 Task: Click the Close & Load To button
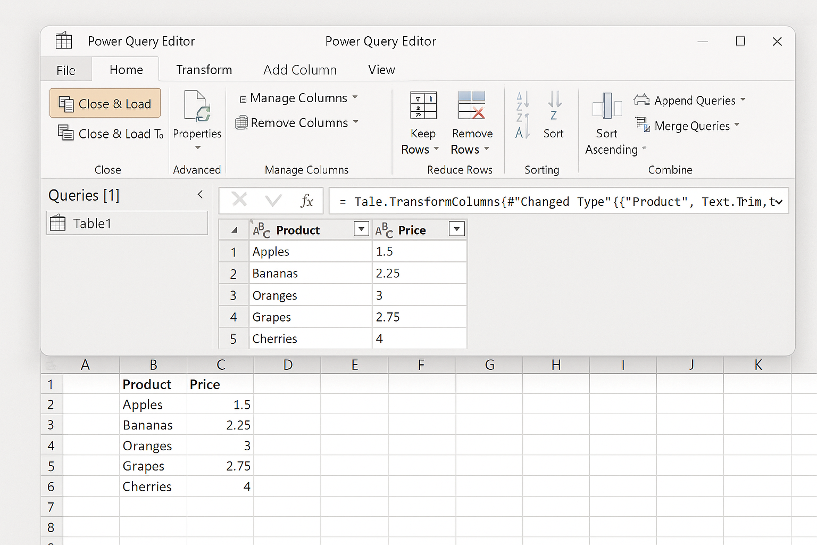111,134
